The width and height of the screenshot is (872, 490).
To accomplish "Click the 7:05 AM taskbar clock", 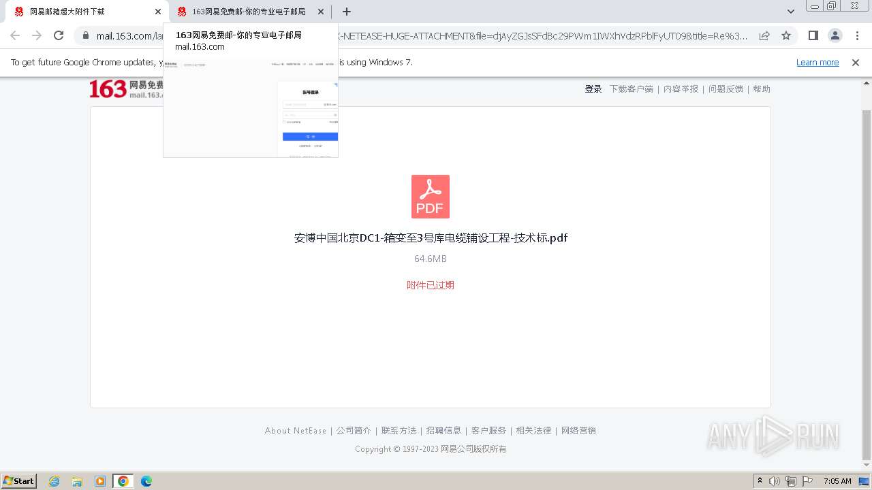I will 837,481.
